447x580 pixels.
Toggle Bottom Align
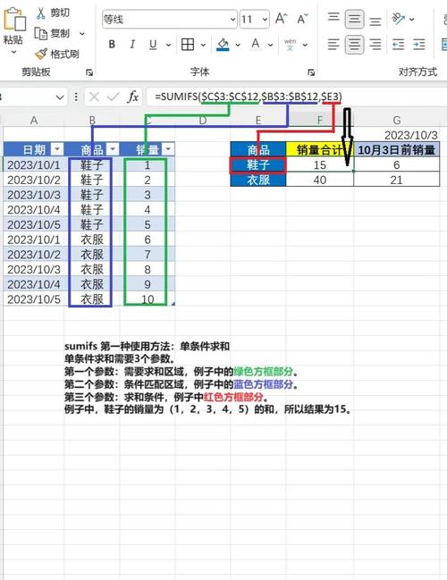tap(375, 21)
